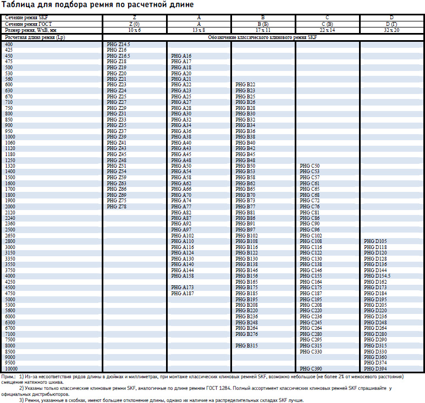425x403 pixels.
Task: Click the 'PHG D360' cell
Action: (375, 357)
